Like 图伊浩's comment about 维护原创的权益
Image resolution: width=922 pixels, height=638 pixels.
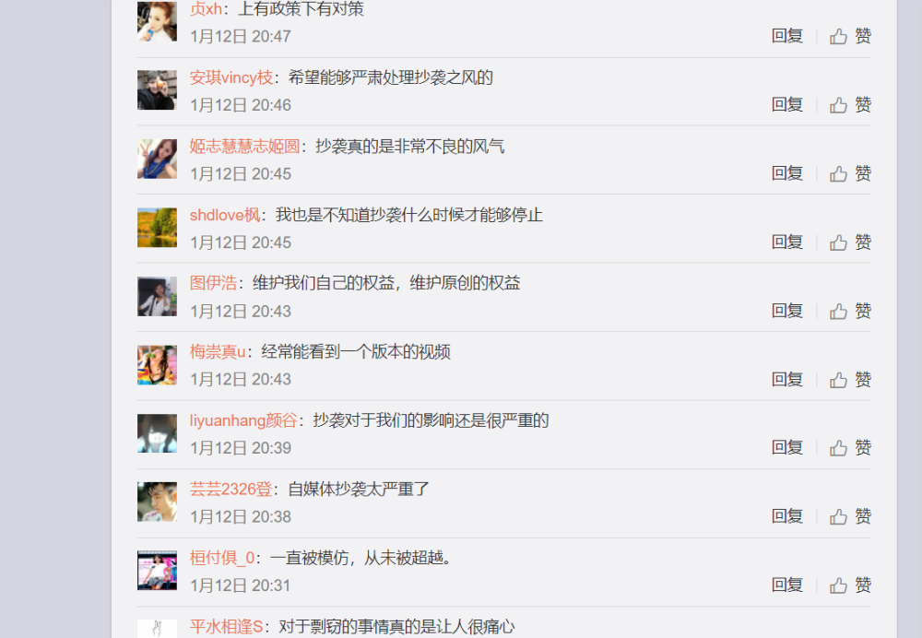tap(850, 311)
